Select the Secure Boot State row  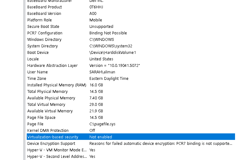pyautogui.click(x=43, y=26)
